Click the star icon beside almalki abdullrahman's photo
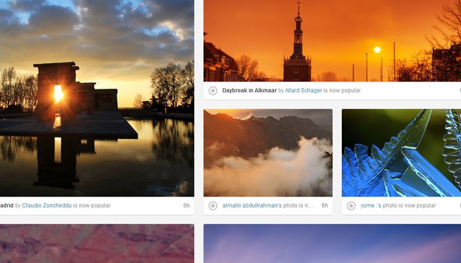 click(213, 206)
